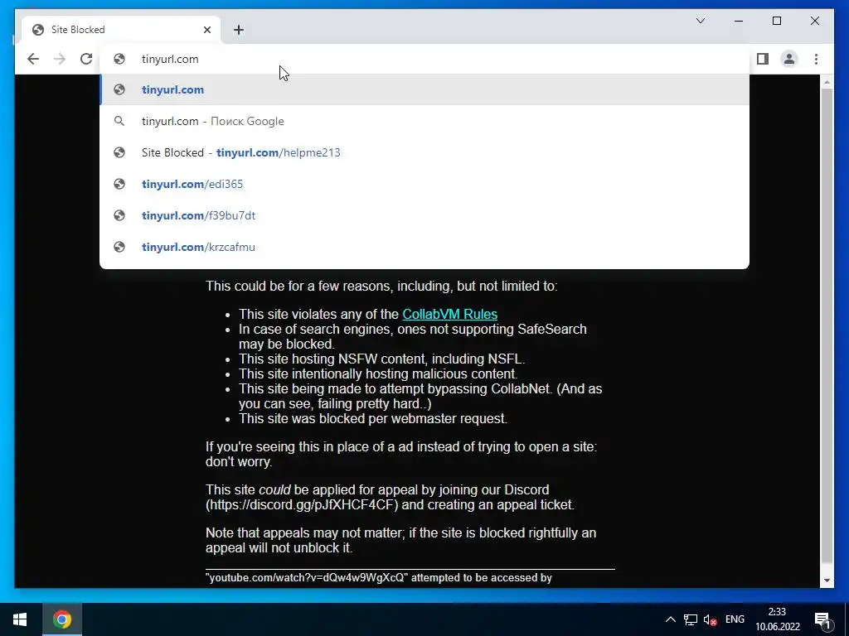Open the clock showing 2:33
This screenshot has height=636, width=849.
pos(778,619)
